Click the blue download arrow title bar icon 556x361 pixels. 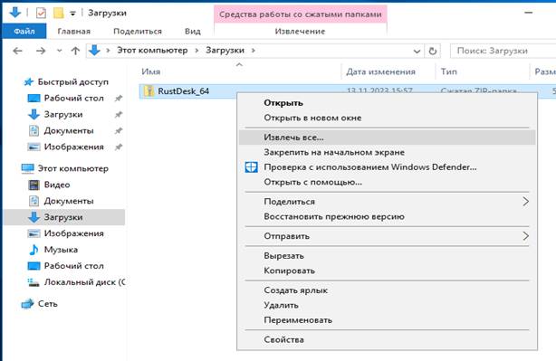14,13
